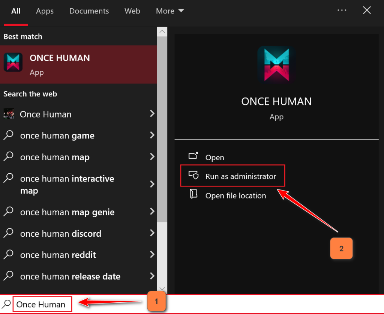Click the Once Human web result thumbnail
Screen dimensions: 384x314
[x=9, y=114]
